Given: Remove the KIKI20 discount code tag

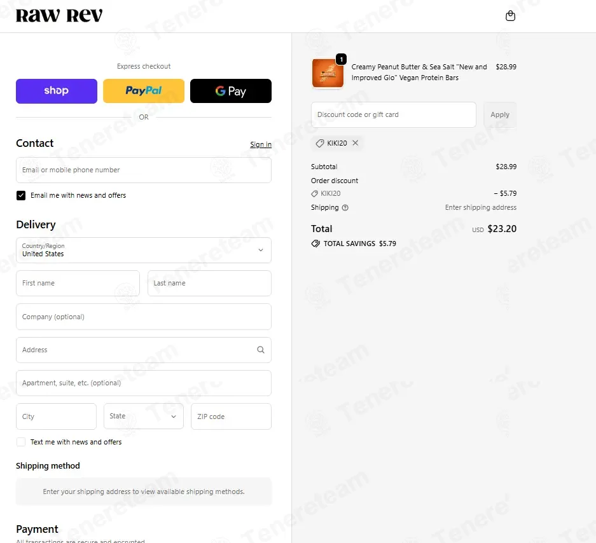Looking at the screenshot, I should 355,143.
